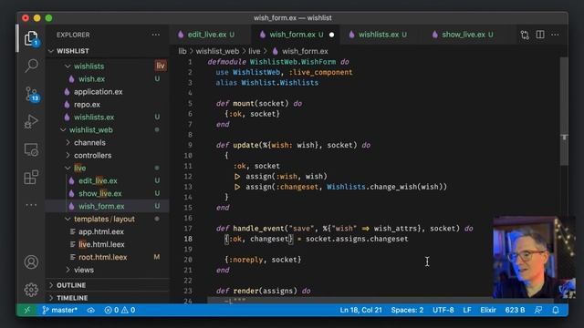584x328 pixels.
Task: Open Source Control view with 13 badge
Action: (31, 94)
